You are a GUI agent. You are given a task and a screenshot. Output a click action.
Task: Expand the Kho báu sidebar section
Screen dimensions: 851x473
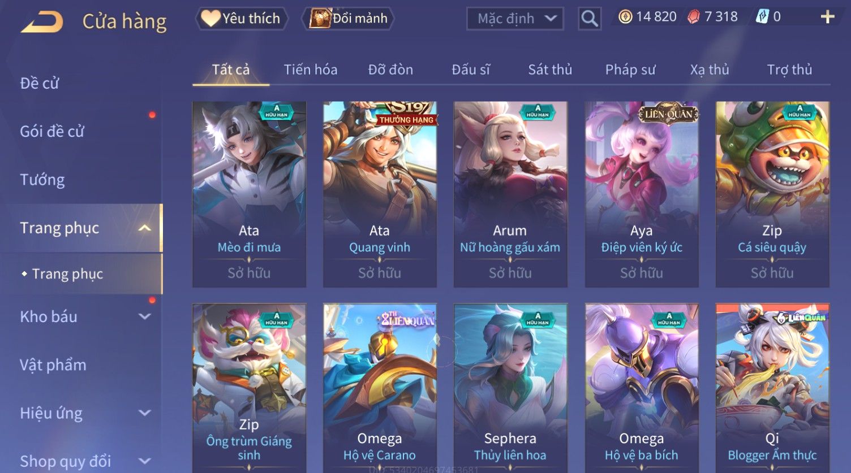click(x=145, y=316)
